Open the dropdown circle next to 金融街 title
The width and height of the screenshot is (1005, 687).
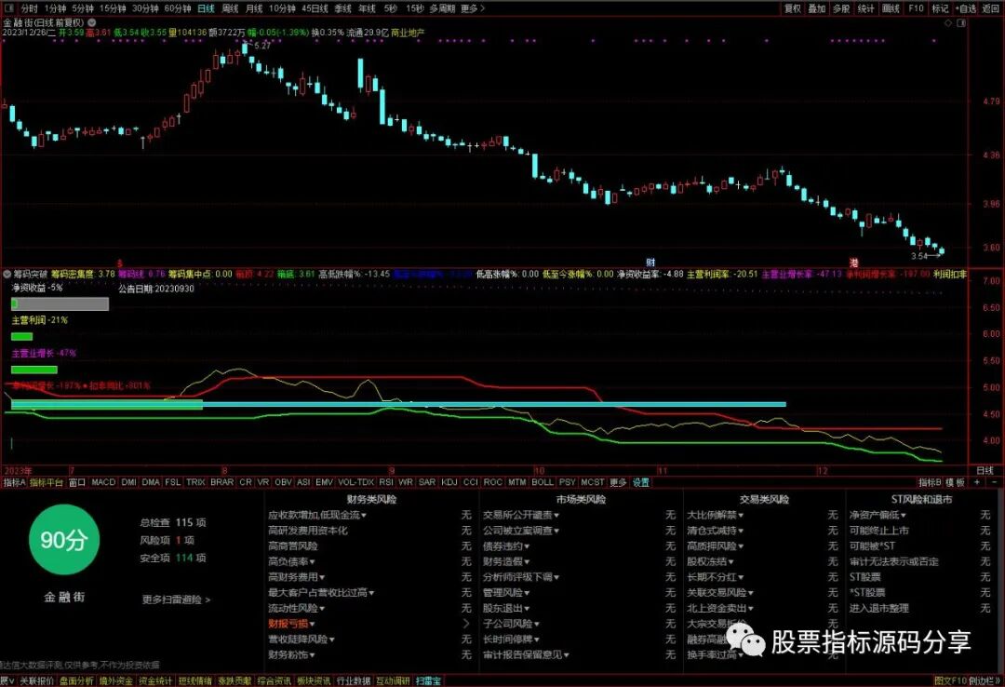coord(91,22)
